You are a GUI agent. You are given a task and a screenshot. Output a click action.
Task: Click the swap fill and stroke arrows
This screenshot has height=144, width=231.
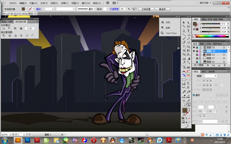[x=189, y=109]
